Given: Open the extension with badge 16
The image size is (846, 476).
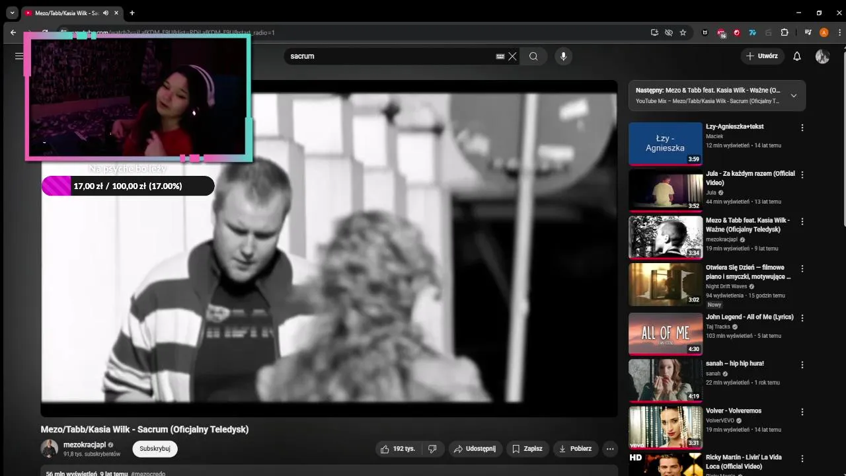Looking at the screenshot, I should (721, 33).
